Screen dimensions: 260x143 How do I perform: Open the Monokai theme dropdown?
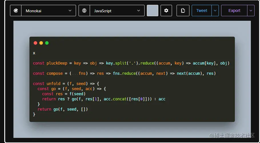[x=49, y=11]
